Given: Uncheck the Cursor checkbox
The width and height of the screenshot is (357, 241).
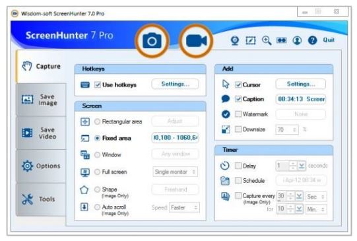Looking at the screenshot, I should click(x=238, y=85).
